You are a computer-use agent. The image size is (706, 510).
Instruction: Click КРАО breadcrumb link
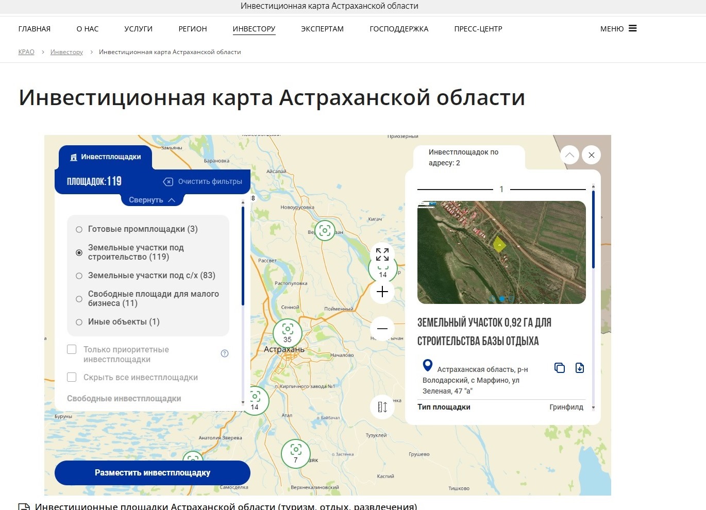pyautogui.click(x=26, y=52)
